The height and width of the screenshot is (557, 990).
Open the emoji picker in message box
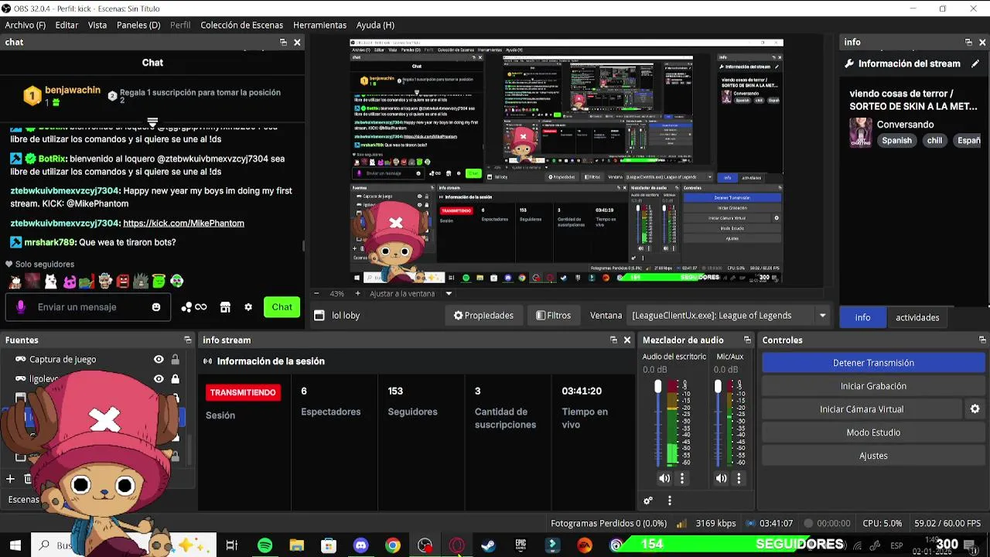coord(156,307)
